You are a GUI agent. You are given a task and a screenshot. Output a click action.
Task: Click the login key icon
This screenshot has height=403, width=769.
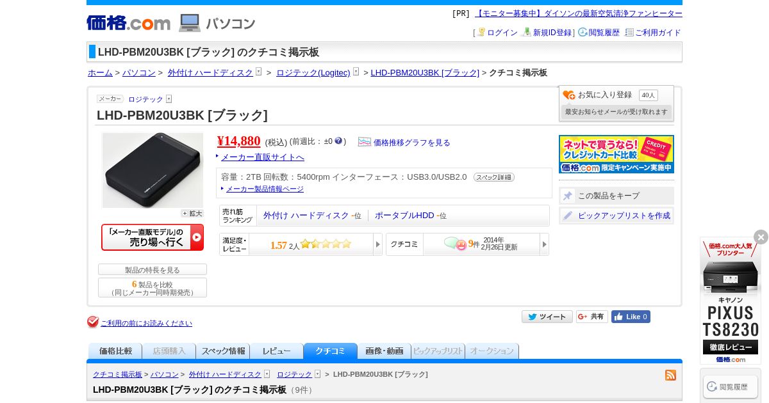coord(481,32)
